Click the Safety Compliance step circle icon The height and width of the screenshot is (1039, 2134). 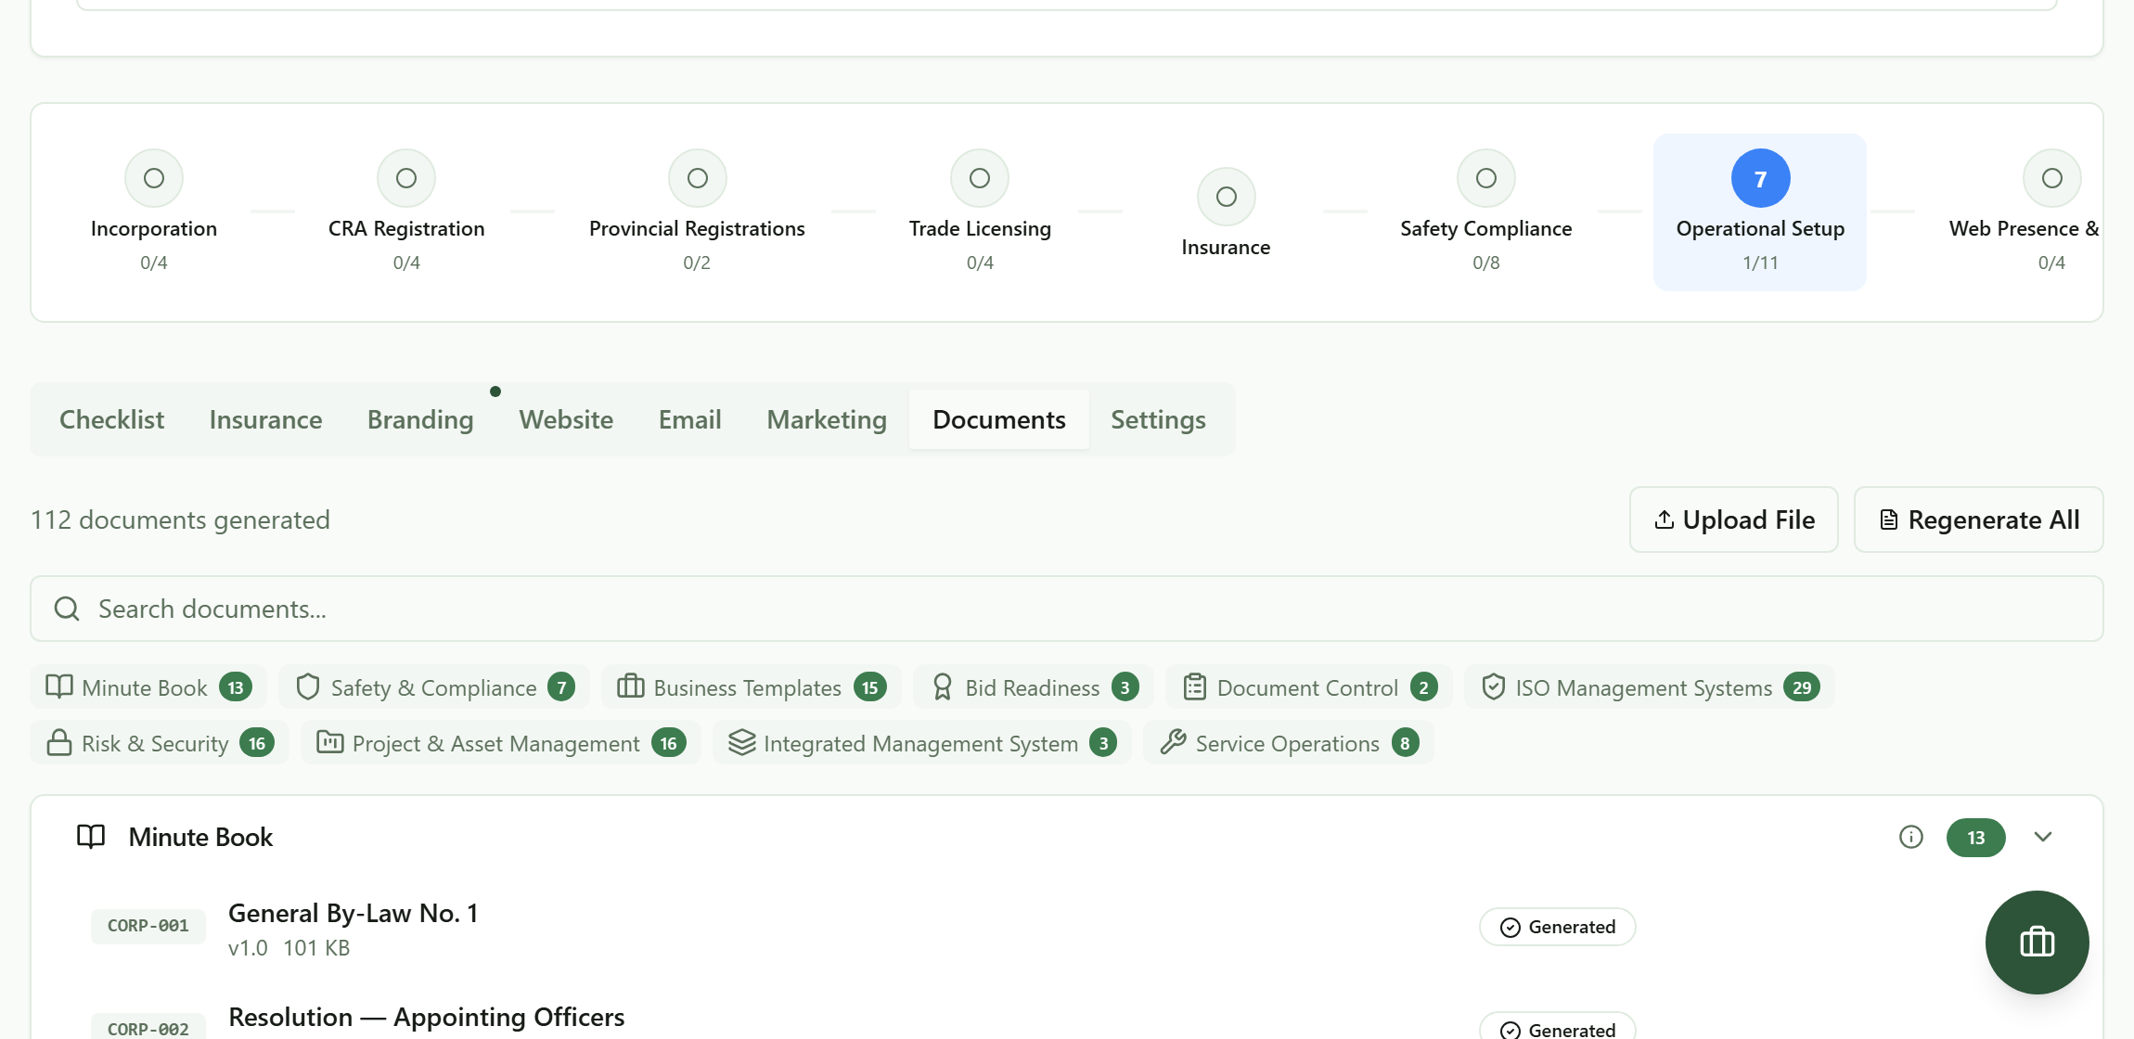click(1486, 178)
